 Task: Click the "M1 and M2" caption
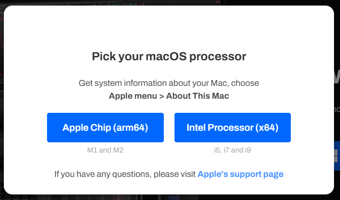pyautogui.click(x=105, y=150)
